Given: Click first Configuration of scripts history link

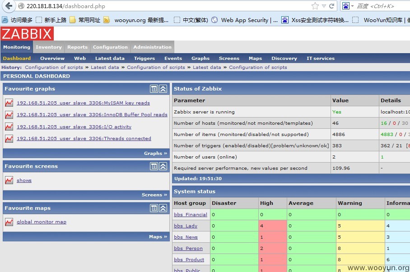Looking at the screenshot, I should click(54, 67).
